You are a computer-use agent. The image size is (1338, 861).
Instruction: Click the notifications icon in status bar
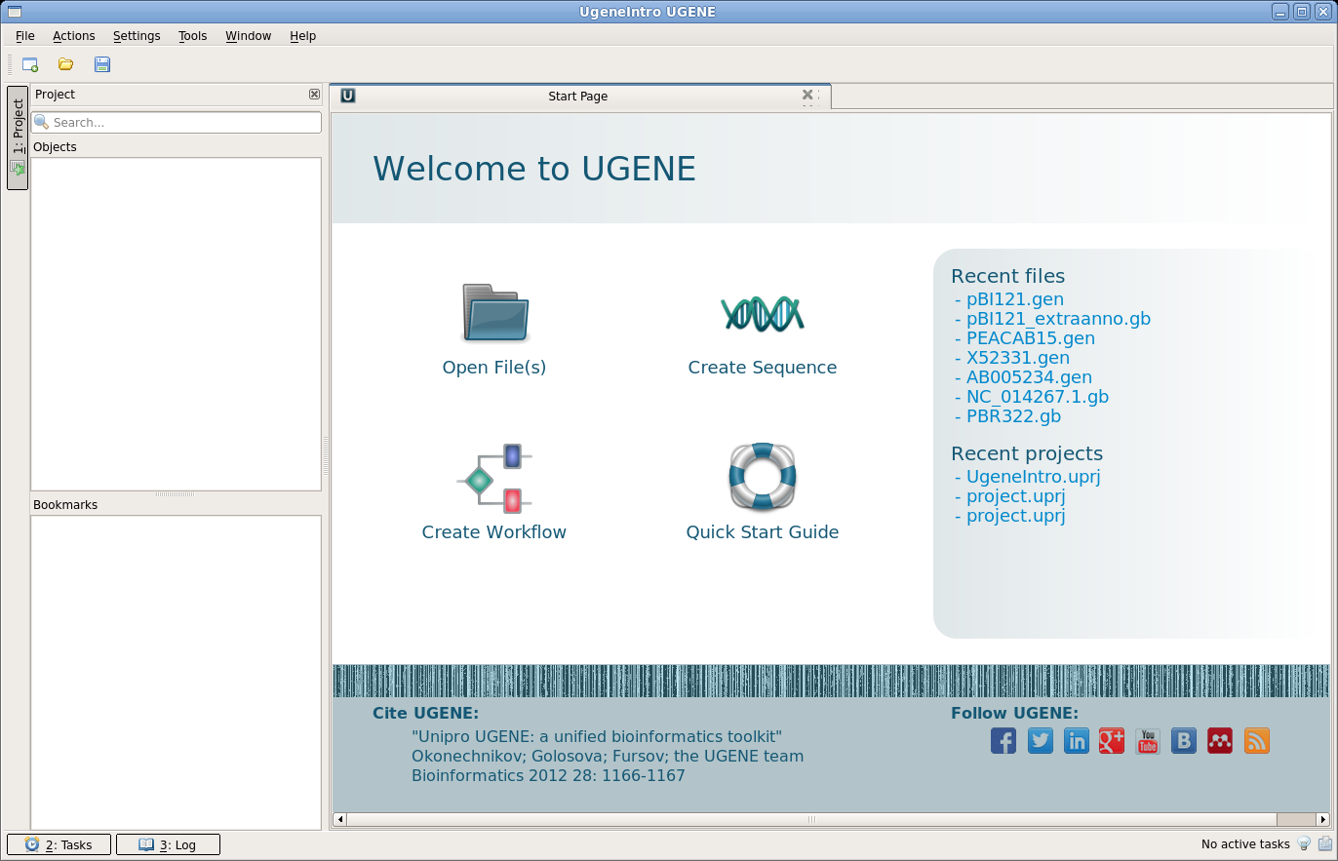(1325, 844)
